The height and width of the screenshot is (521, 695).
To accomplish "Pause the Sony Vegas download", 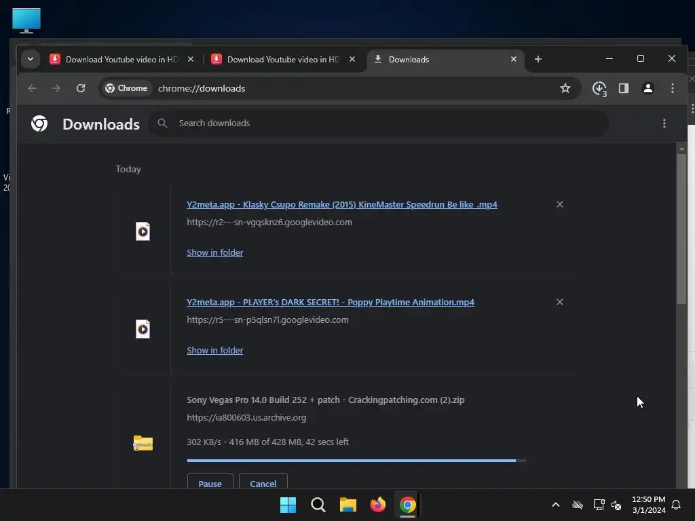I will pos(210,482).
